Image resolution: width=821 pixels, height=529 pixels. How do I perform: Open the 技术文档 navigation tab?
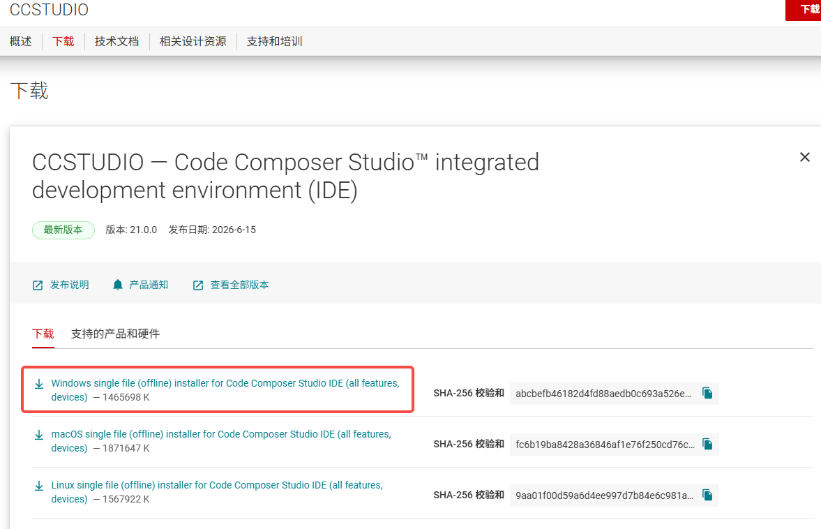(116, 41)
